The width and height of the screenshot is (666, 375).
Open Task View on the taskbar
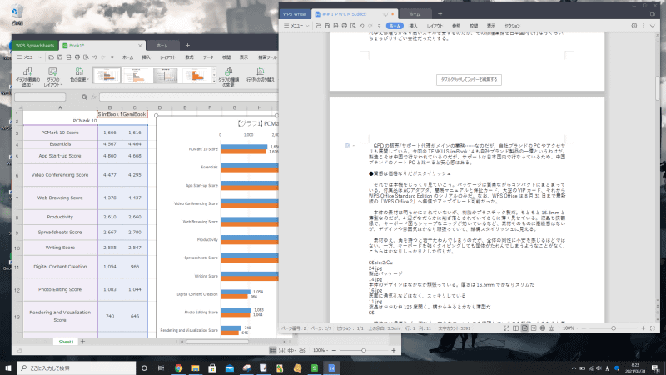(x=161, y=368)
